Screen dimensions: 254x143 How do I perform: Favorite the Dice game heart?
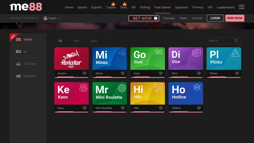(x=199, y=73)
